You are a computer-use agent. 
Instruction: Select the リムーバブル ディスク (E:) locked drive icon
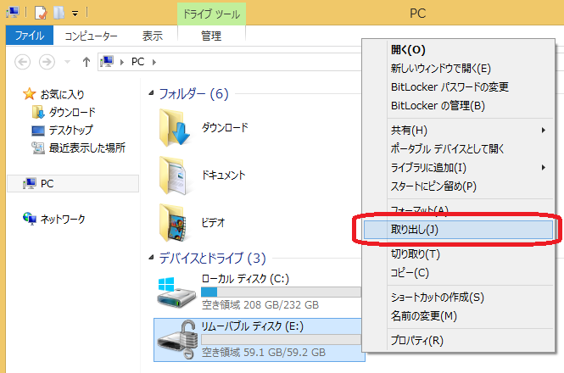[x=178, y=340]
